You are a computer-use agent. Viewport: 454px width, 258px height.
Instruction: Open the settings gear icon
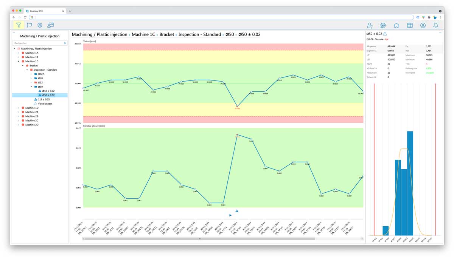pyautogui.click(x=40, y=25)
